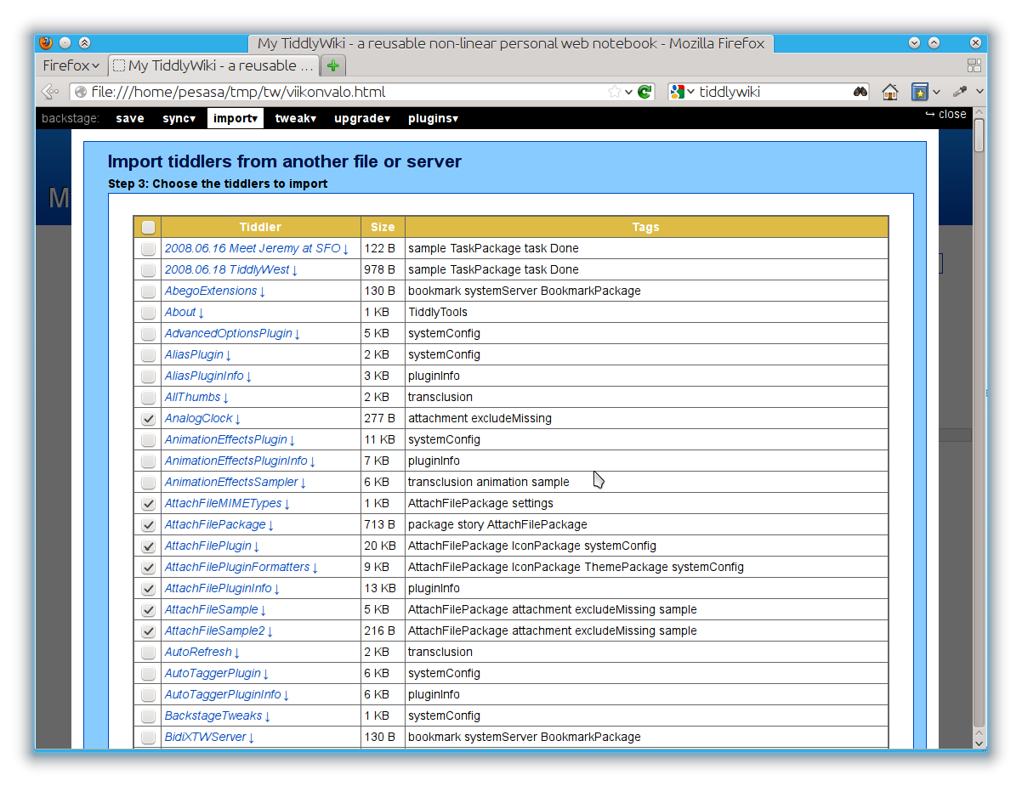Image resolution: width=1022 pixels, height=786 pixels.
Task: Open the URL history dropdown arrow
Action: point(629,92)
